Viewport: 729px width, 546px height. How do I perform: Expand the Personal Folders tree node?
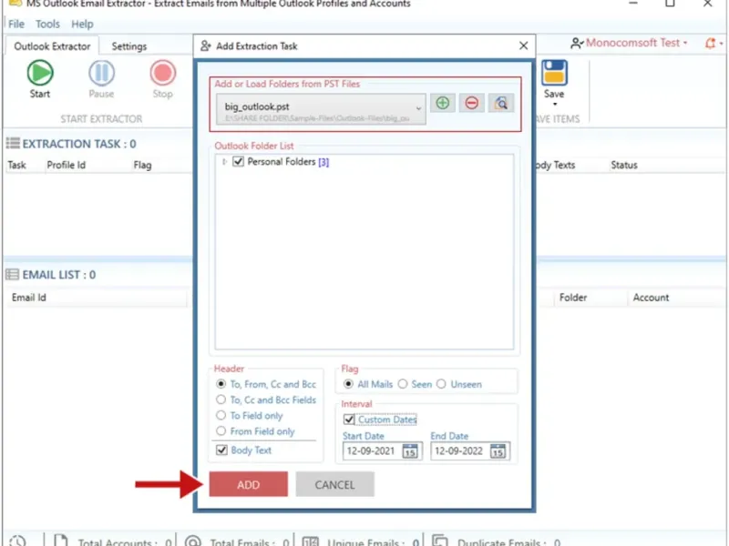pyautogui.click(x=225, y=162)
